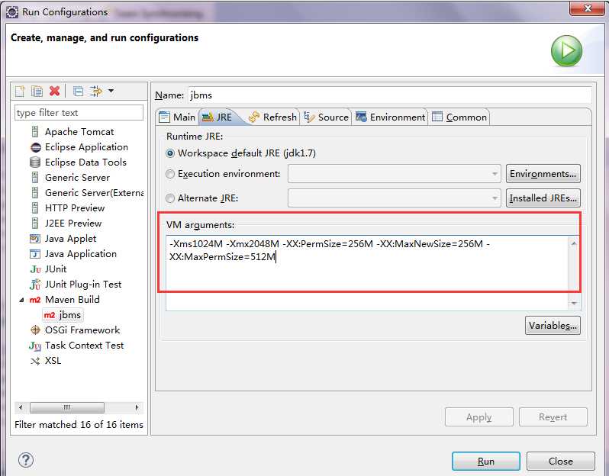The width and height of the screenshot is (609, 476).
Task: Open the Alternate JRE dropdown
Action: coord(495,198)
